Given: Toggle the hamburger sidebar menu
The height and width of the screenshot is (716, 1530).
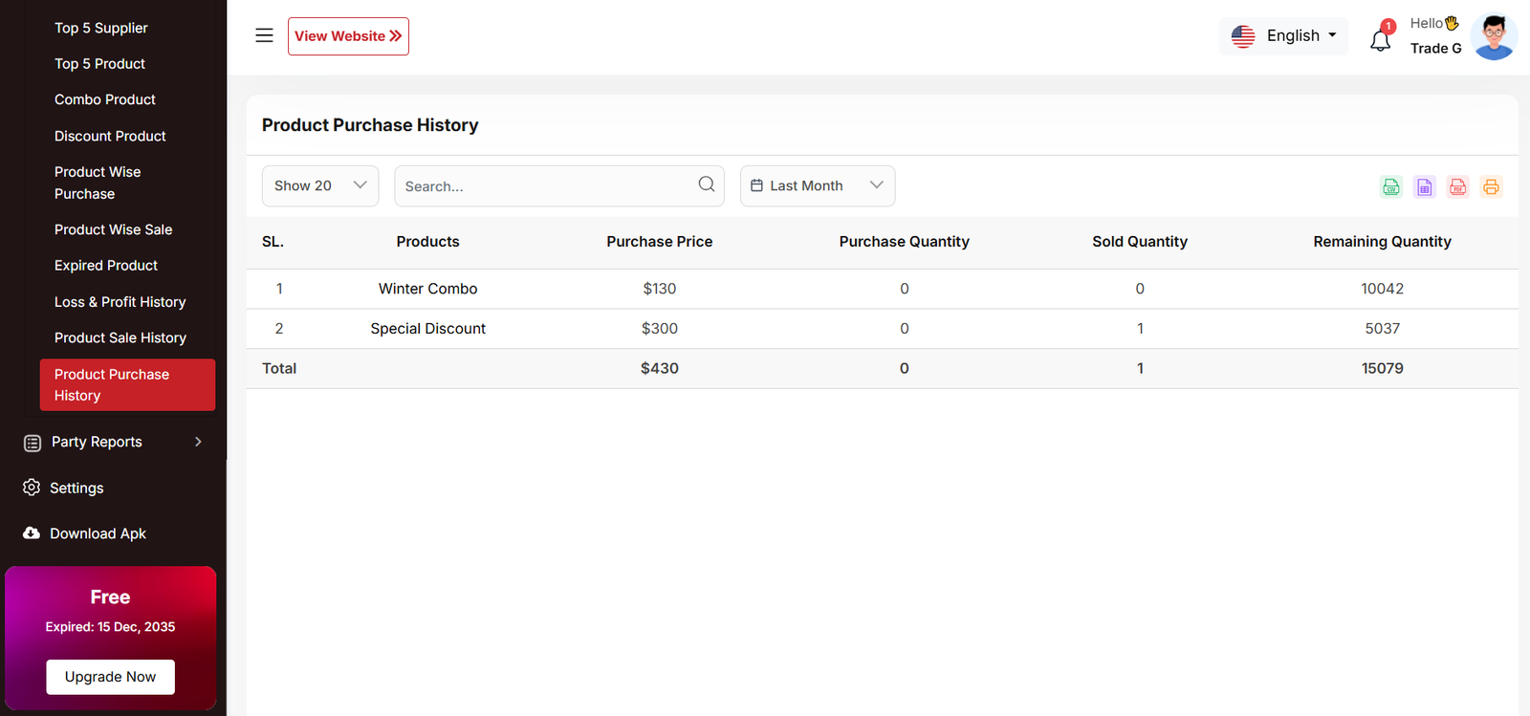Looking at the screenshot, I should [264, 36].
